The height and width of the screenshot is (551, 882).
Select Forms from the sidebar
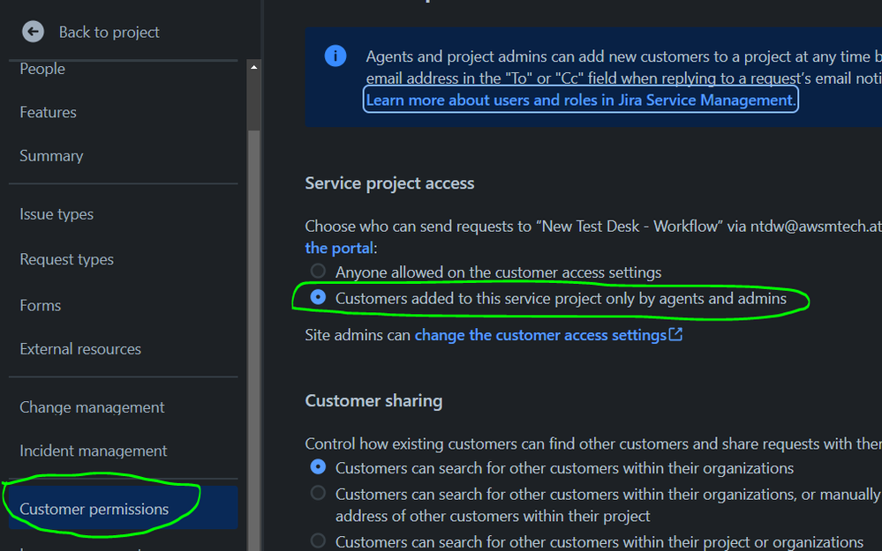40,304
